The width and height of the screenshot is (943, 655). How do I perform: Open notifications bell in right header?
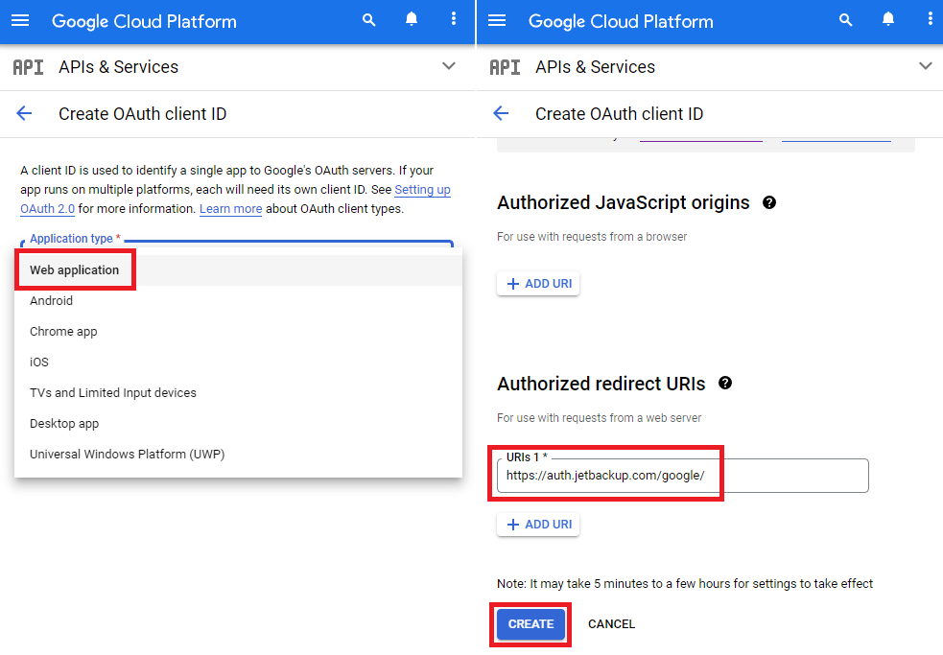click(x=887, y=19)
